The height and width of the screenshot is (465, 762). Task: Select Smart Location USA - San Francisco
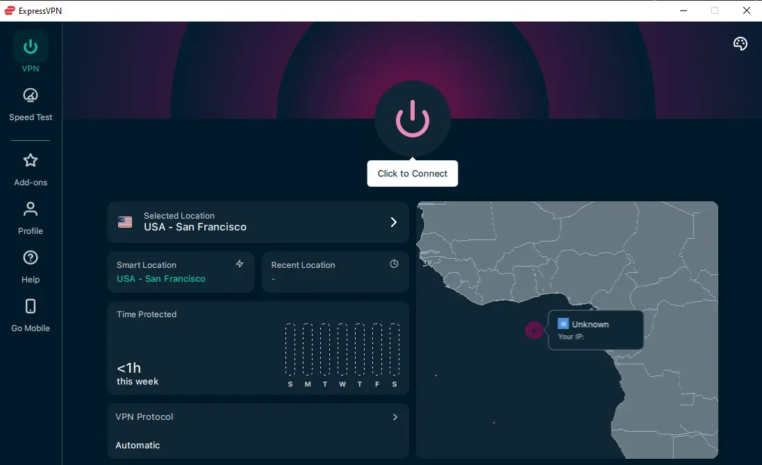point(181,272)
